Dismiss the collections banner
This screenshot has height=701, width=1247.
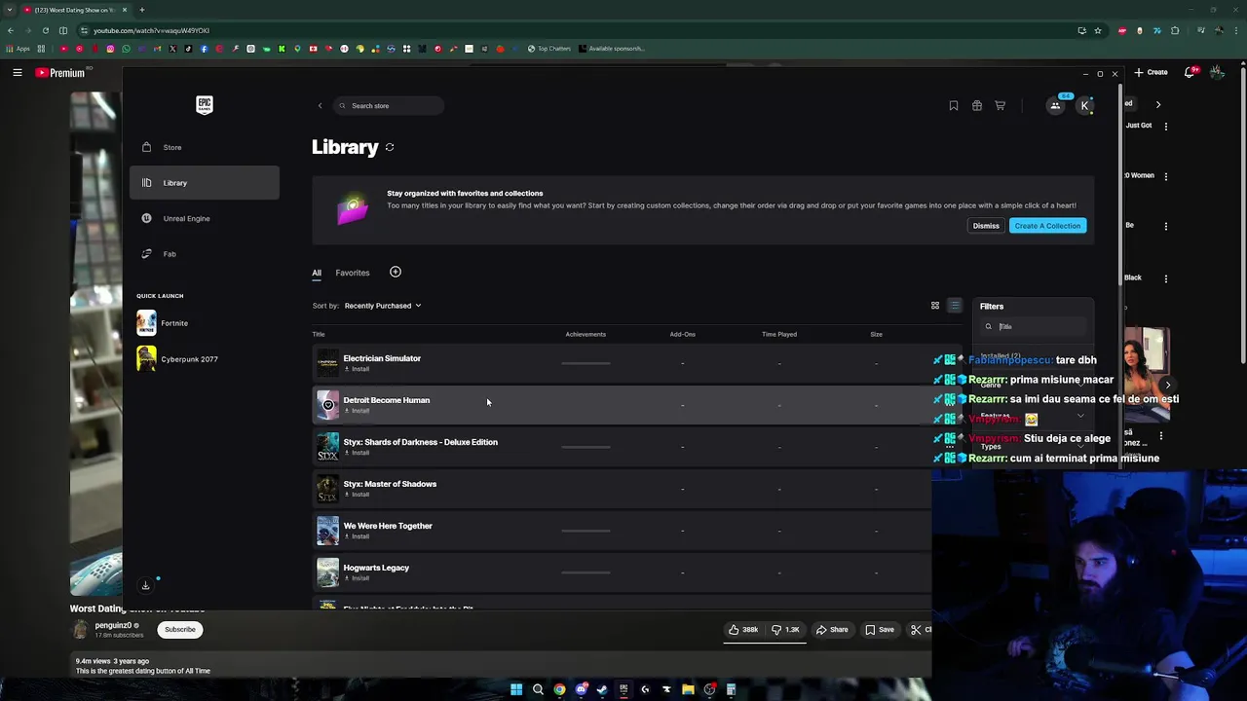tap(986, 226)
